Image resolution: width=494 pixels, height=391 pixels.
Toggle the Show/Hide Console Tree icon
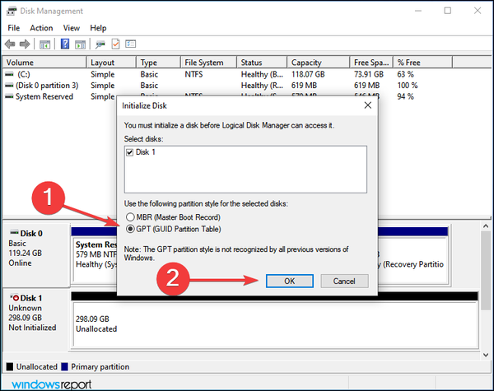click(x=44, y=44)
